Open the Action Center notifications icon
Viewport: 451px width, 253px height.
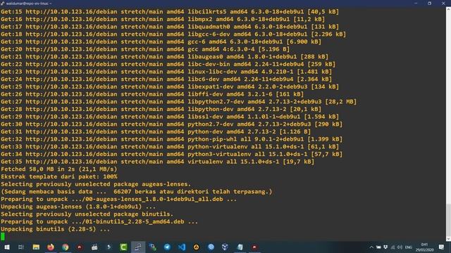click(x=442, y=247)
